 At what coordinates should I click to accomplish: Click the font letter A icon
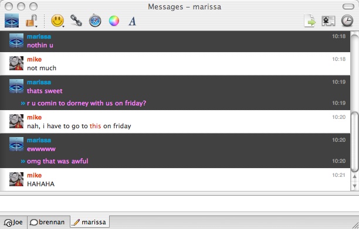click(133, 21)
